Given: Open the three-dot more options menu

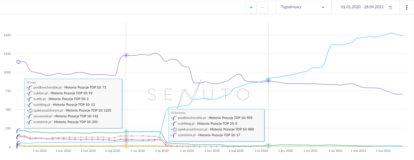Looking at the screenshot, I should click(407, 7).
